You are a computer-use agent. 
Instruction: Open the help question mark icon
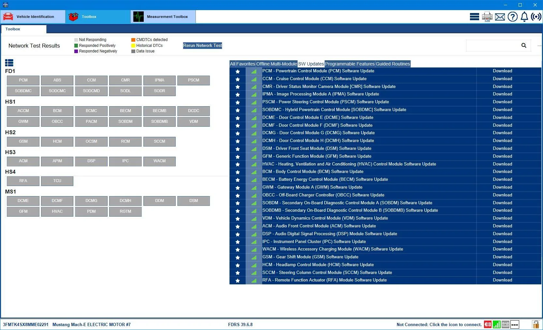pos(512,17)
